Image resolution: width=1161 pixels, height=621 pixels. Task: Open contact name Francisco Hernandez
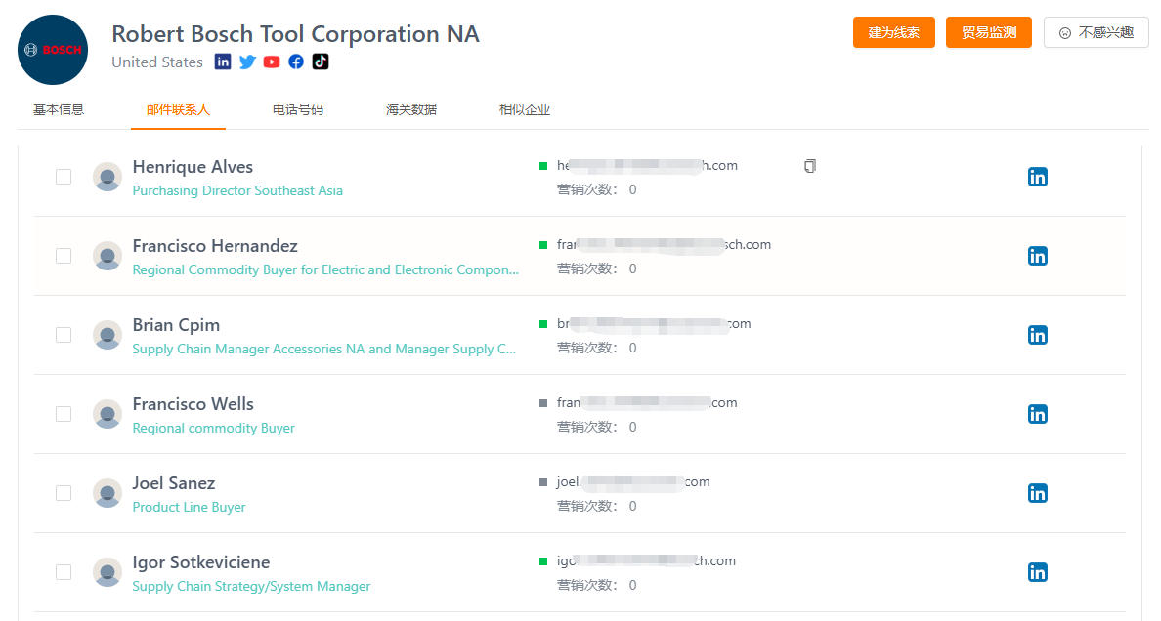click(215, 246)
